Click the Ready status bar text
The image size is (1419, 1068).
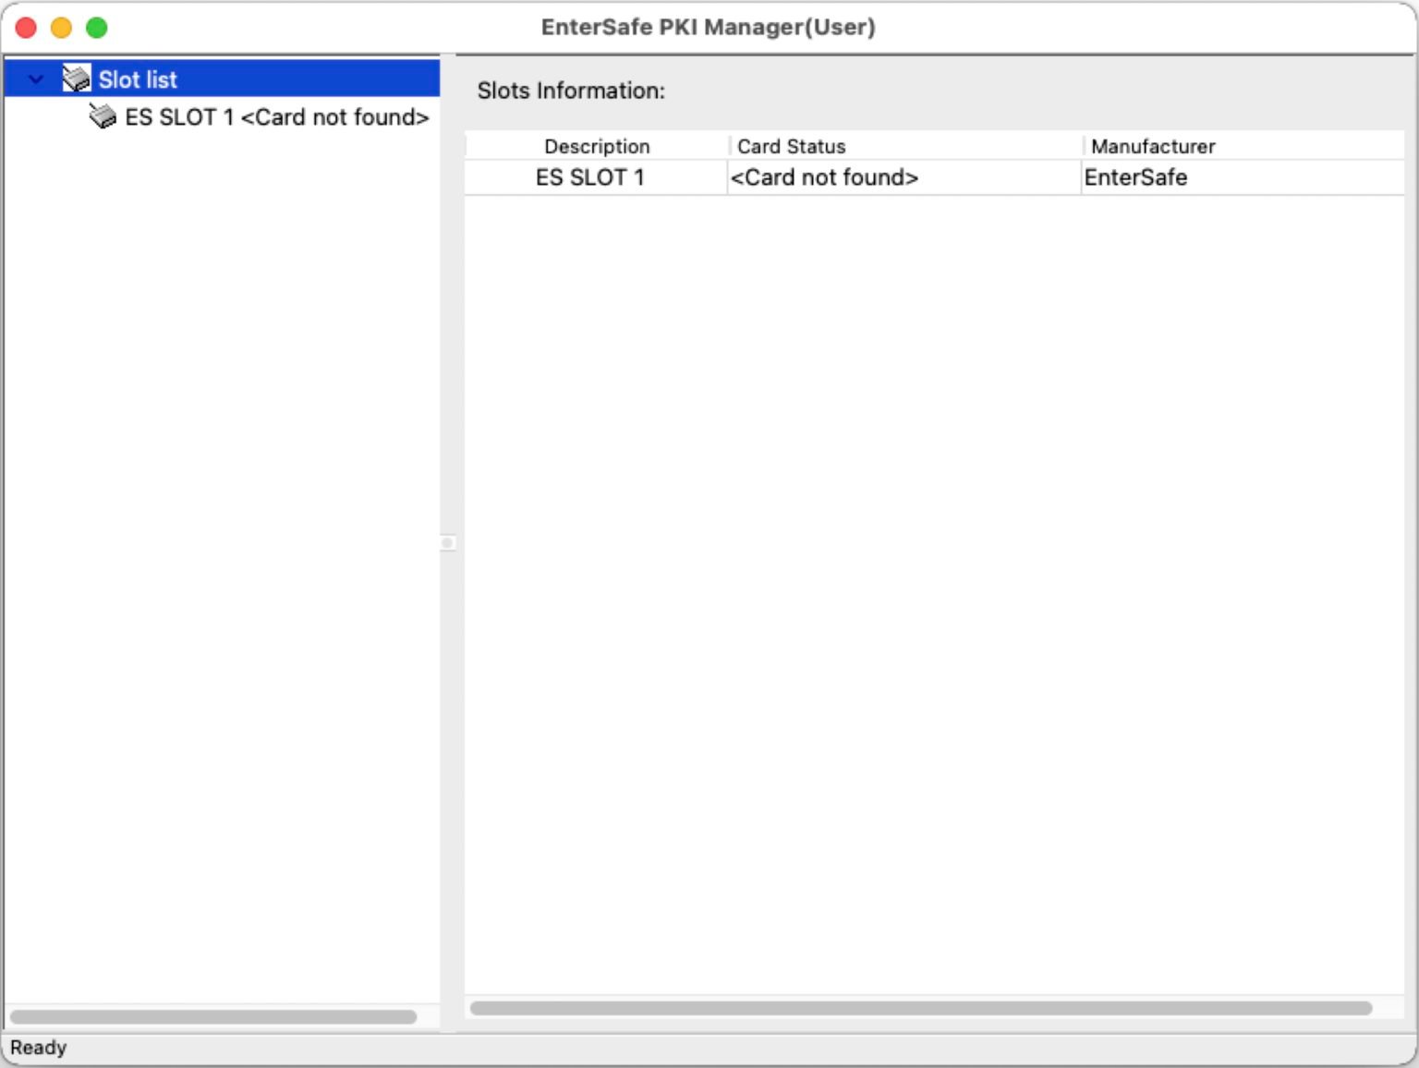(x=39, y=1048)
